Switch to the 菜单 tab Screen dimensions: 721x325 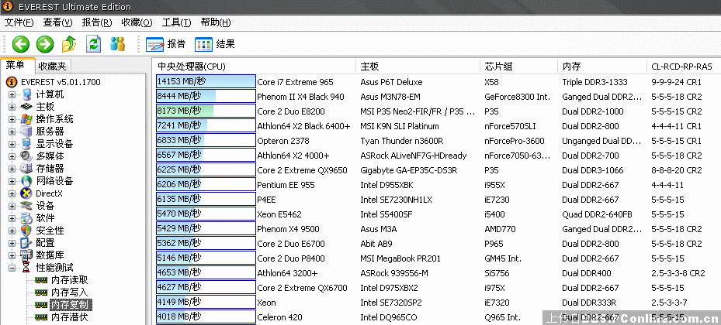coord(17,66)
